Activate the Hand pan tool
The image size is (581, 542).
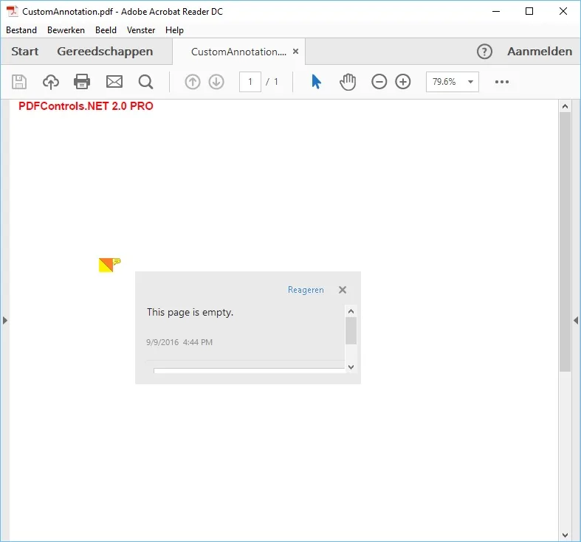348,82
